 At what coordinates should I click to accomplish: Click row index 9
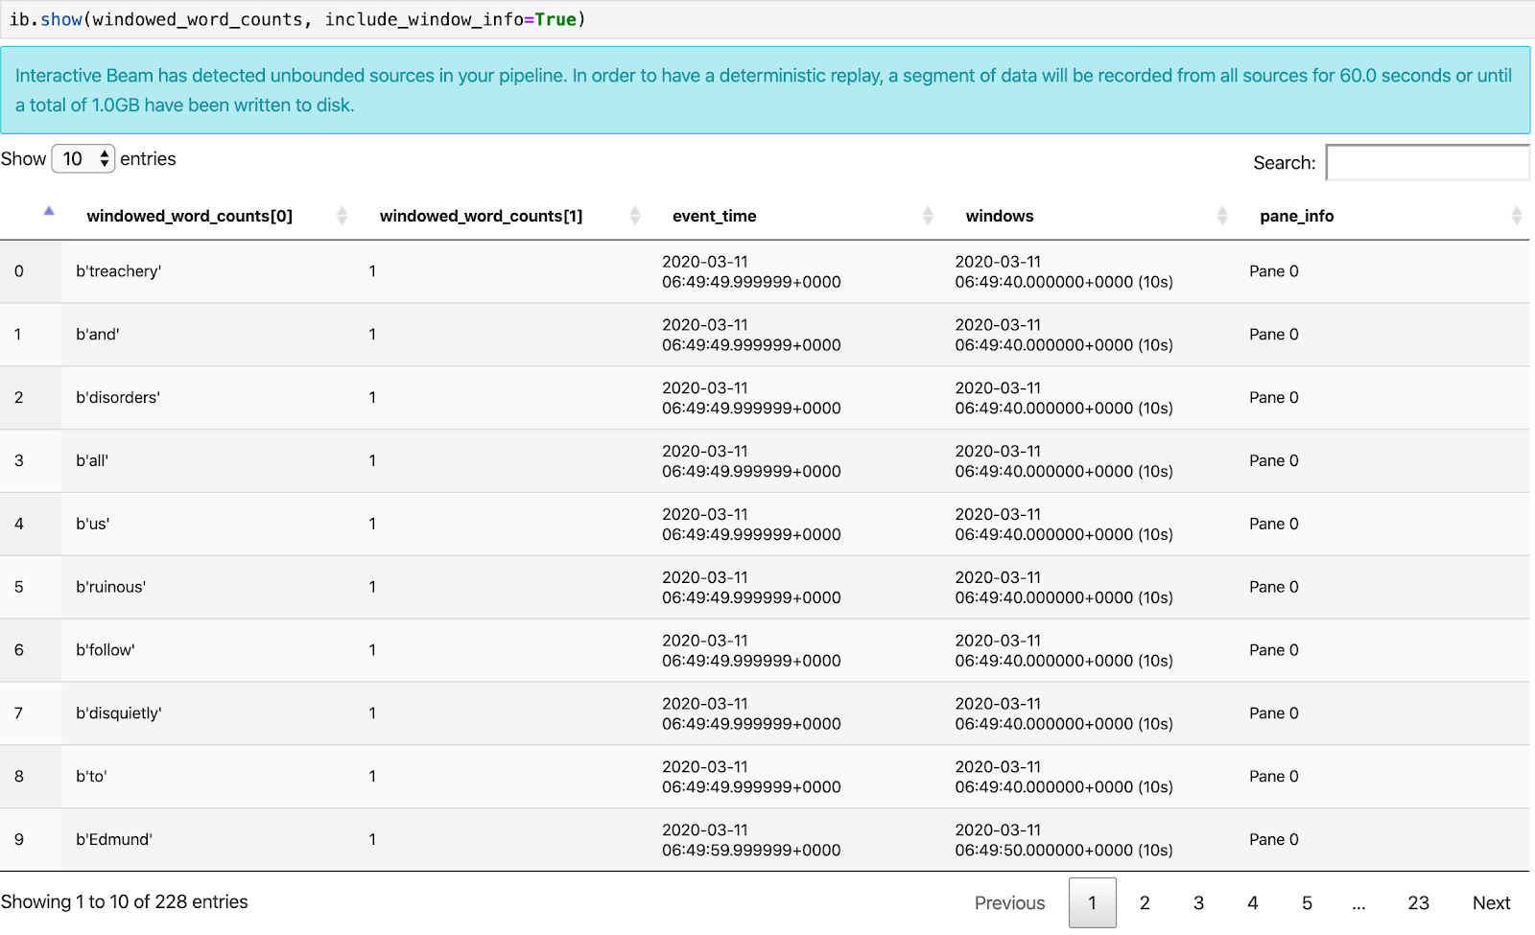coord(19,840)
